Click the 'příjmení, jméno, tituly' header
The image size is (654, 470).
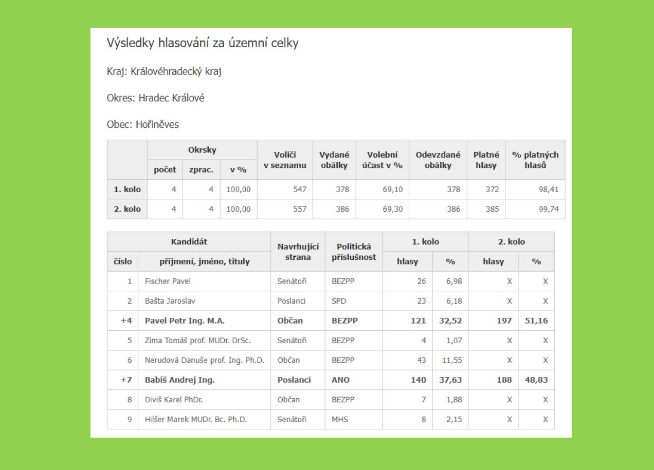tap(204, 261)
